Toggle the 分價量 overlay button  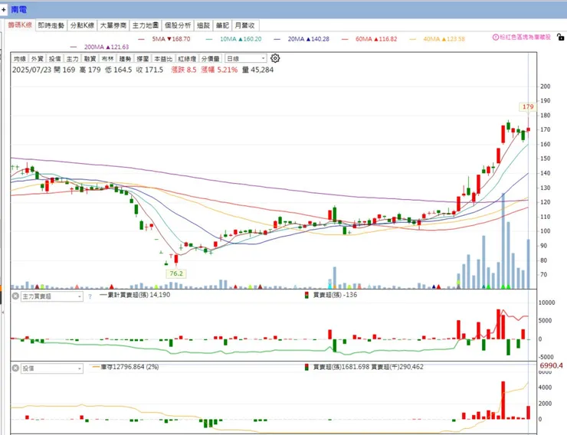[211, 58]
